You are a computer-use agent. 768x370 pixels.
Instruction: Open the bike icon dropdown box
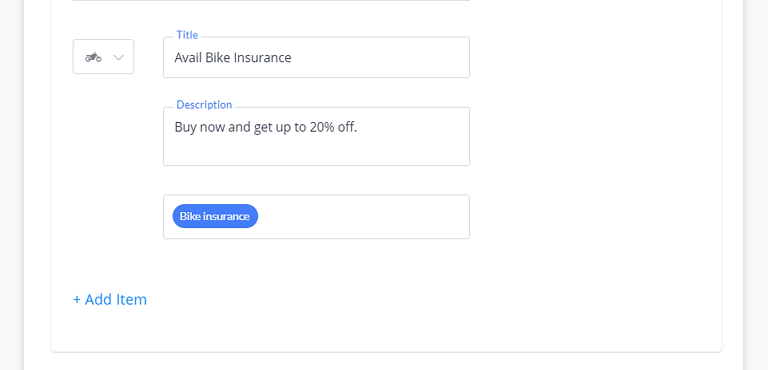(103, 57)
